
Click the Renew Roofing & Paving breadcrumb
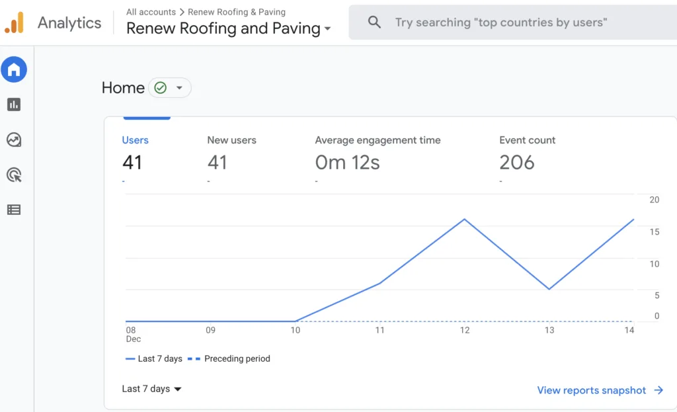coord(237,12)
